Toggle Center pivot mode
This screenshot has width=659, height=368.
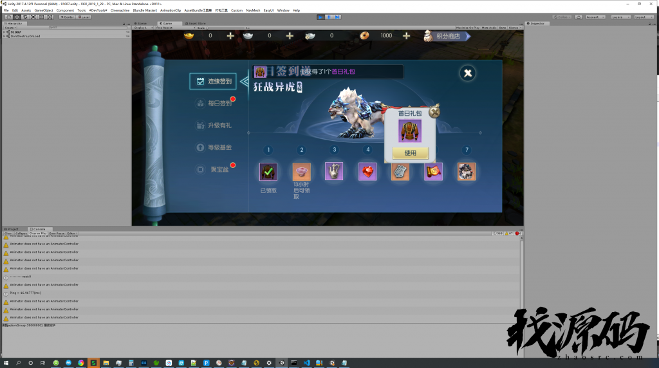click(67, 17)
